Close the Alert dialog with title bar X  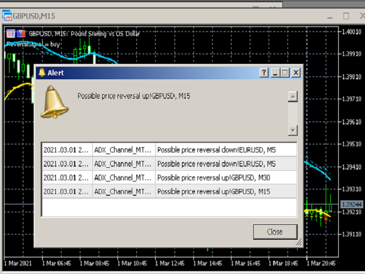coord(295,72)
